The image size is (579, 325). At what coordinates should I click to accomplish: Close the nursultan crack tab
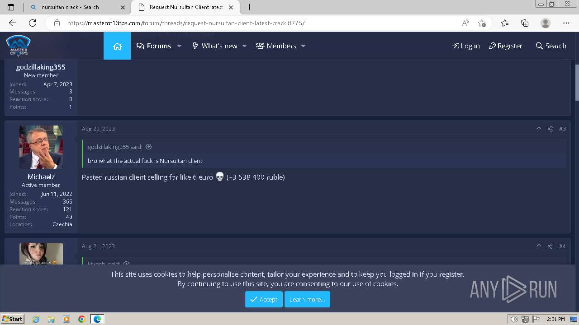(123, 7)
